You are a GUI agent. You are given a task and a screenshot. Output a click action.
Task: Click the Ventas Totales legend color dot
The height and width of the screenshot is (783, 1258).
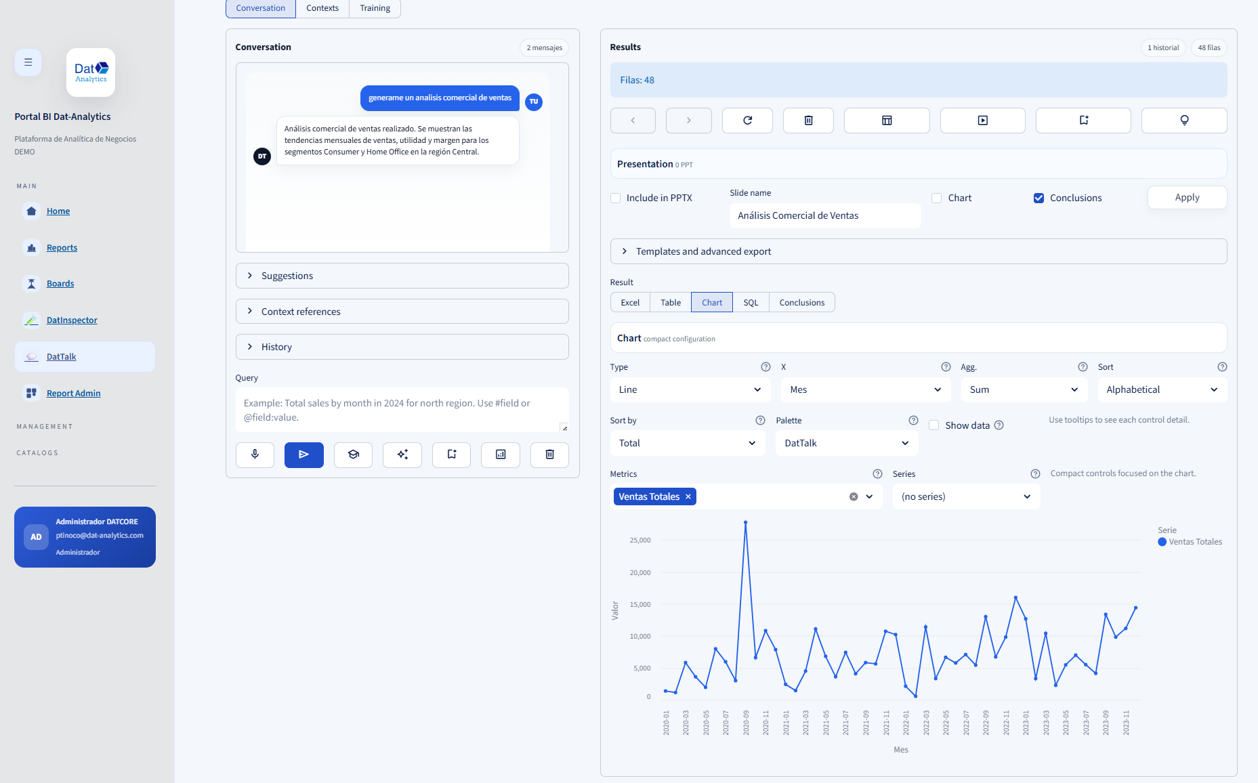(x=1162, y=542)
